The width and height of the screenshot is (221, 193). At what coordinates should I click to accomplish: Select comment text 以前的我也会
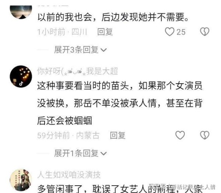65,17
